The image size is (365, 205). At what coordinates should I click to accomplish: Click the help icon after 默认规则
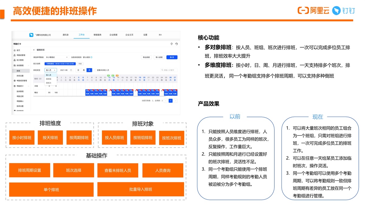click(x=92, y=57)
